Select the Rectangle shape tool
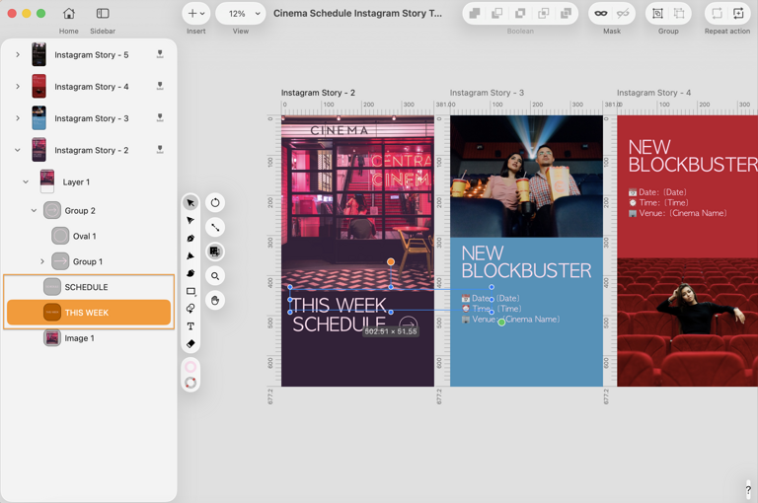The height and width of the screenshot is (503, 758). (190, 291)
